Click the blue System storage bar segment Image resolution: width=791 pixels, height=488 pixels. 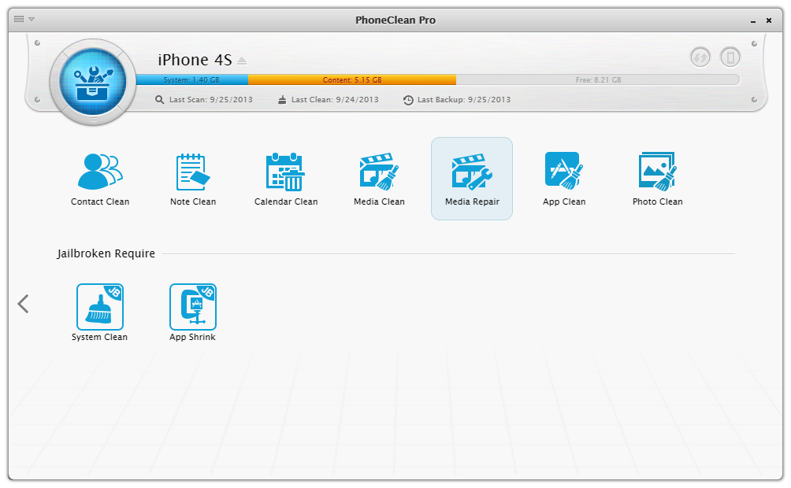click(191, 80)
